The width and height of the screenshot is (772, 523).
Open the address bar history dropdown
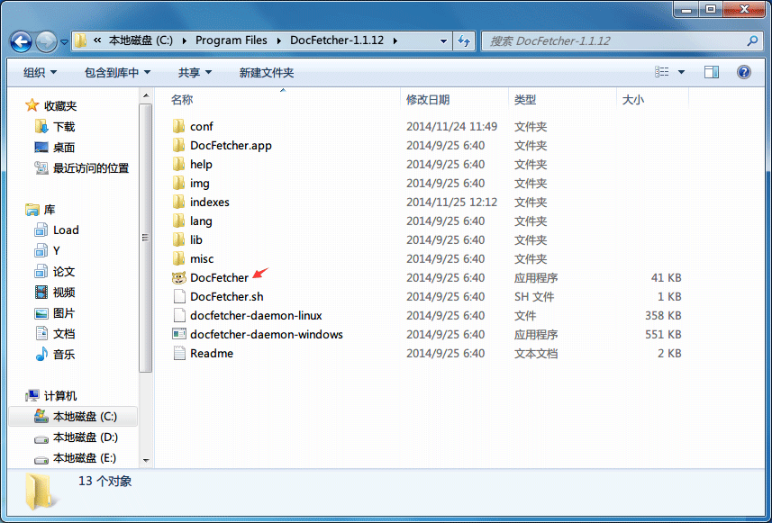point(443,41)
